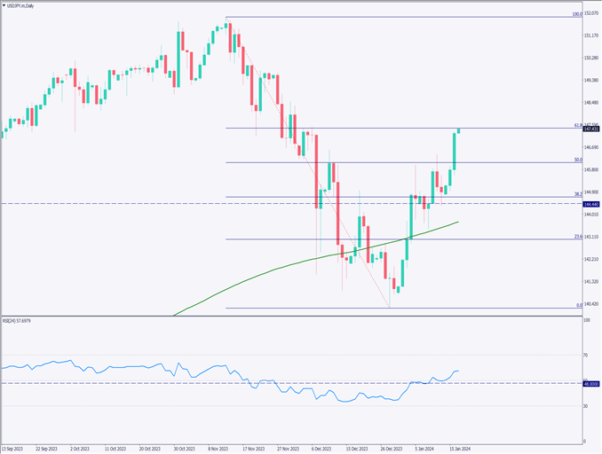The width and height of the screenshot is (602, 454).
Task: Click the 152.070 price scale value
Action: [590, 13]
